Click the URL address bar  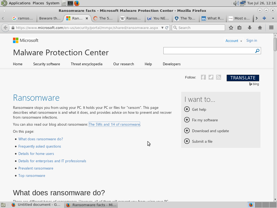pos(87,28)
